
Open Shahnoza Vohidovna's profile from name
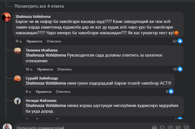tap(33, 16)
